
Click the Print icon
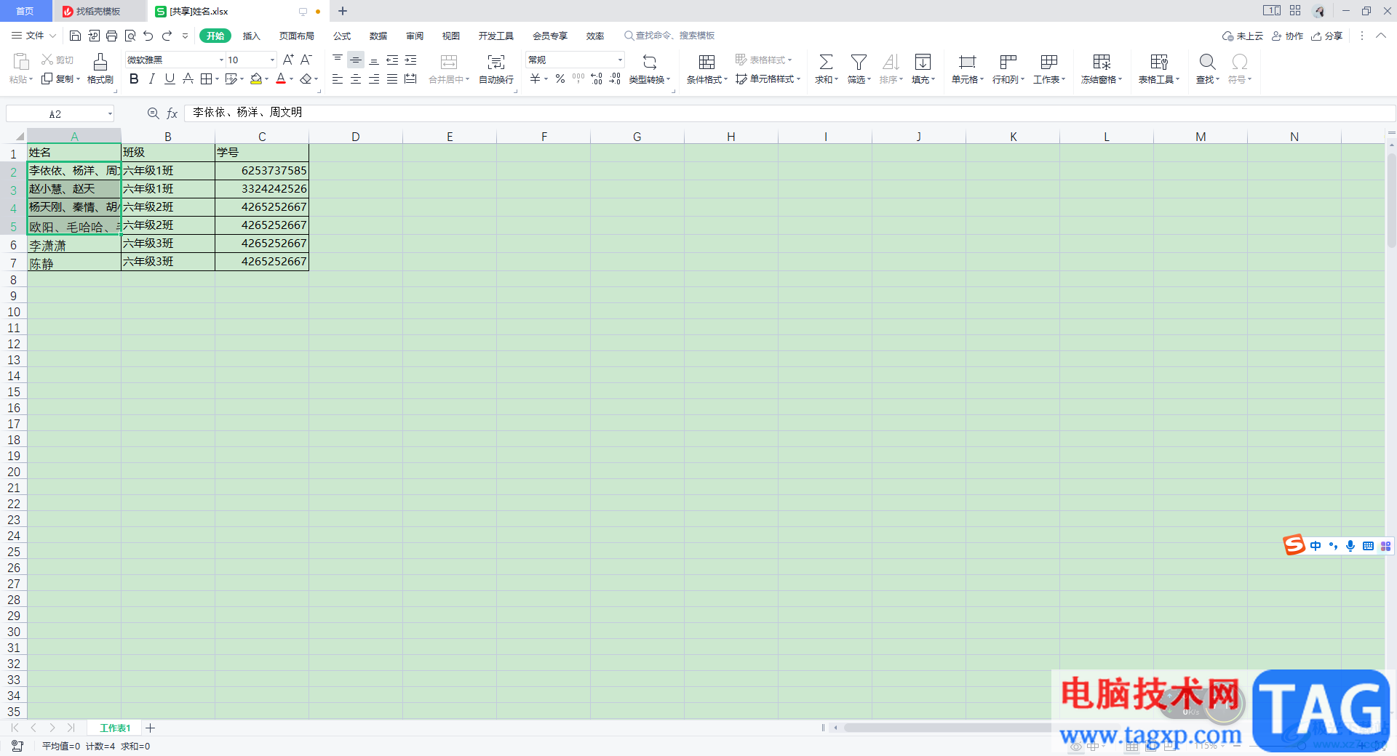coord(111,36)
